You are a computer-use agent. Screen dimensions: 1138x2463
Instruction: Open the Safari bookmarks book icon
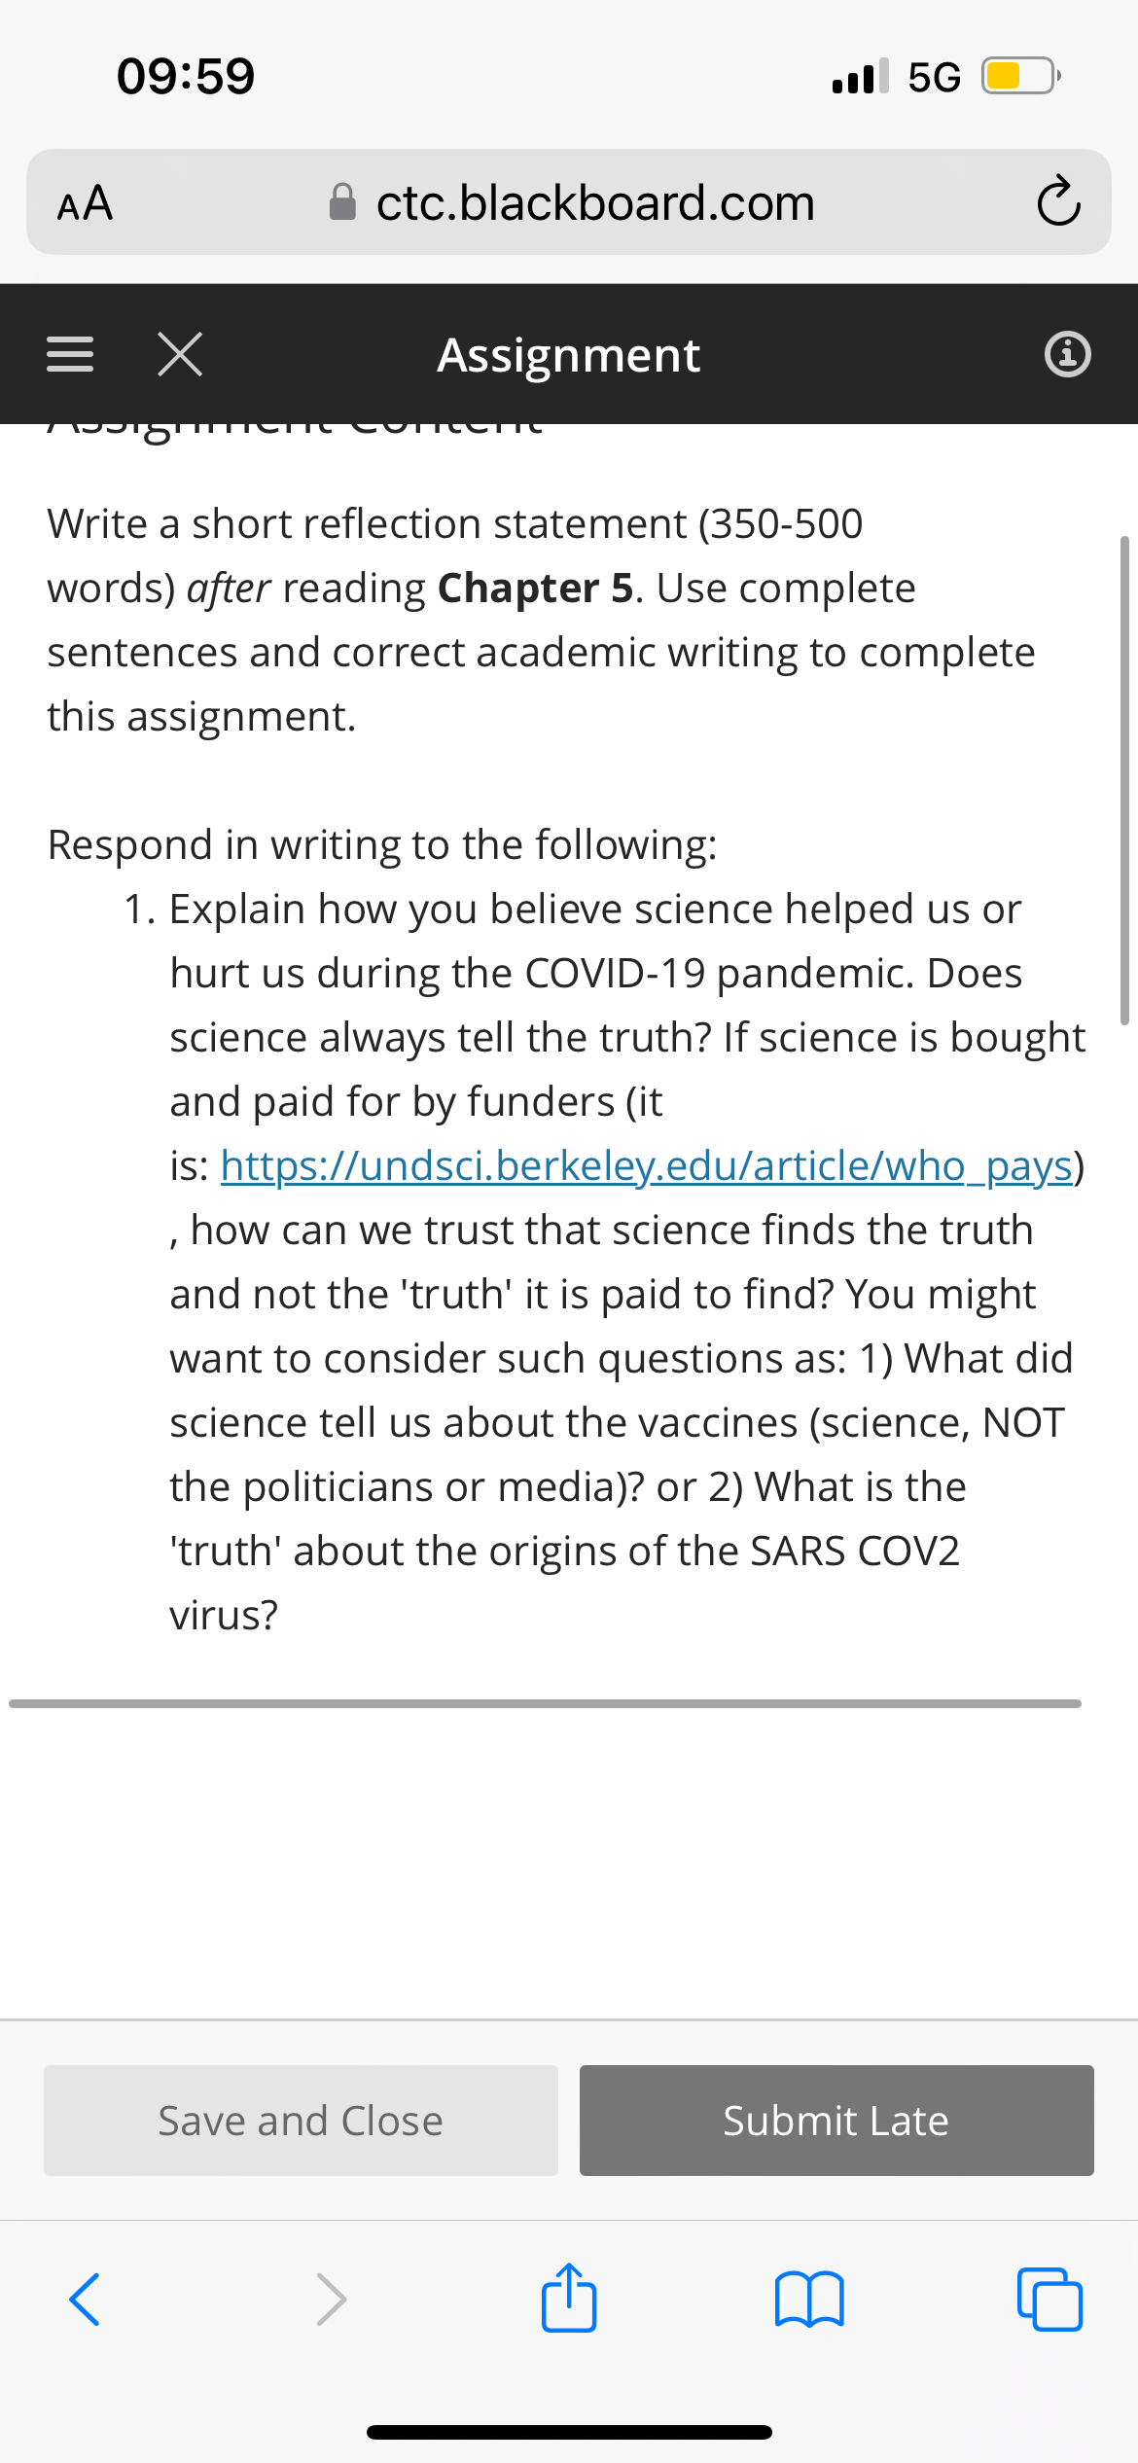[809, 2300]
